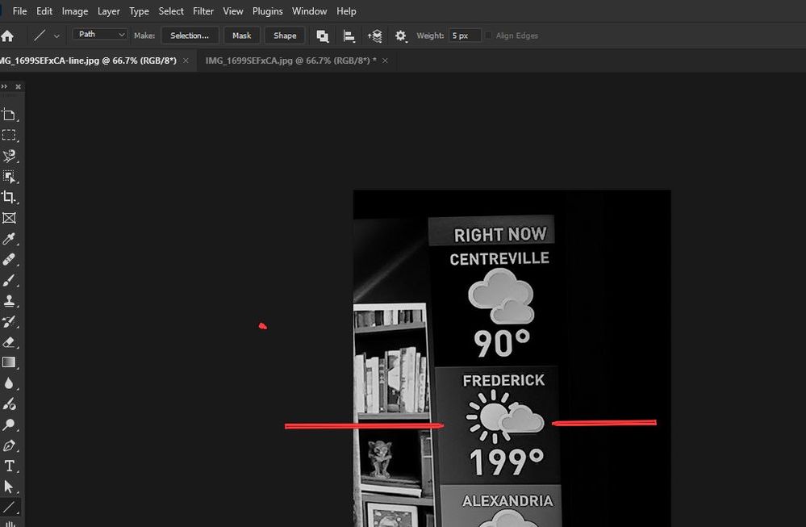Open the Path mode dropdown
The height and width of the screenshot is (527, 806).
[99, 34]
